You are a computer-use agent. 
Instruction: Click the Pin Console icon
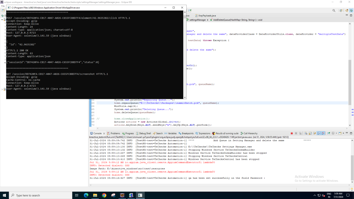coord(329,133)
